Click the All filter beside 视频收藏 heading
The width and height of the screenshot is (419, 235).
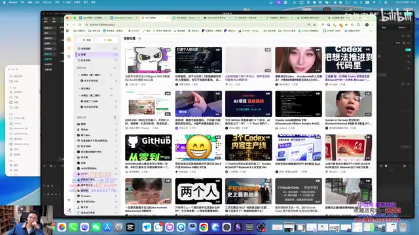pyautogui.click(x=139, y=39)
